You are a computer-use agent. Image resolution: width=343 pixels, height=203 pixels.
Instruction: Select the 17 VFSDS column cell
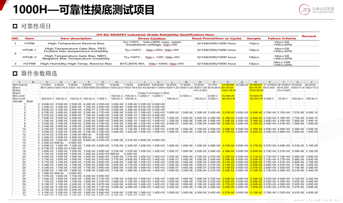pos(270,85)
